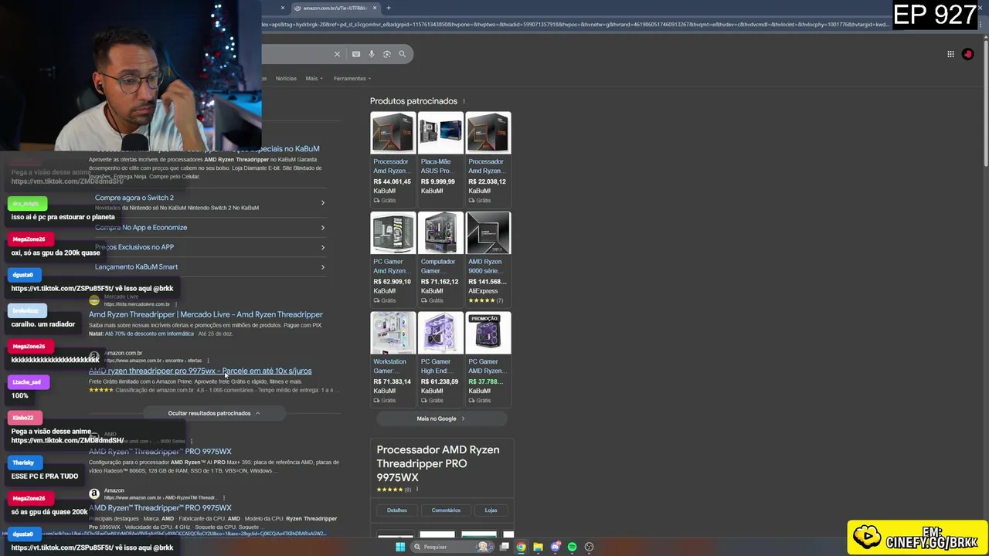This screenshot has height=556, width=989.
Task: Expand Compre agora o Switch 2 chevron
Action: [x=323, y=203]
